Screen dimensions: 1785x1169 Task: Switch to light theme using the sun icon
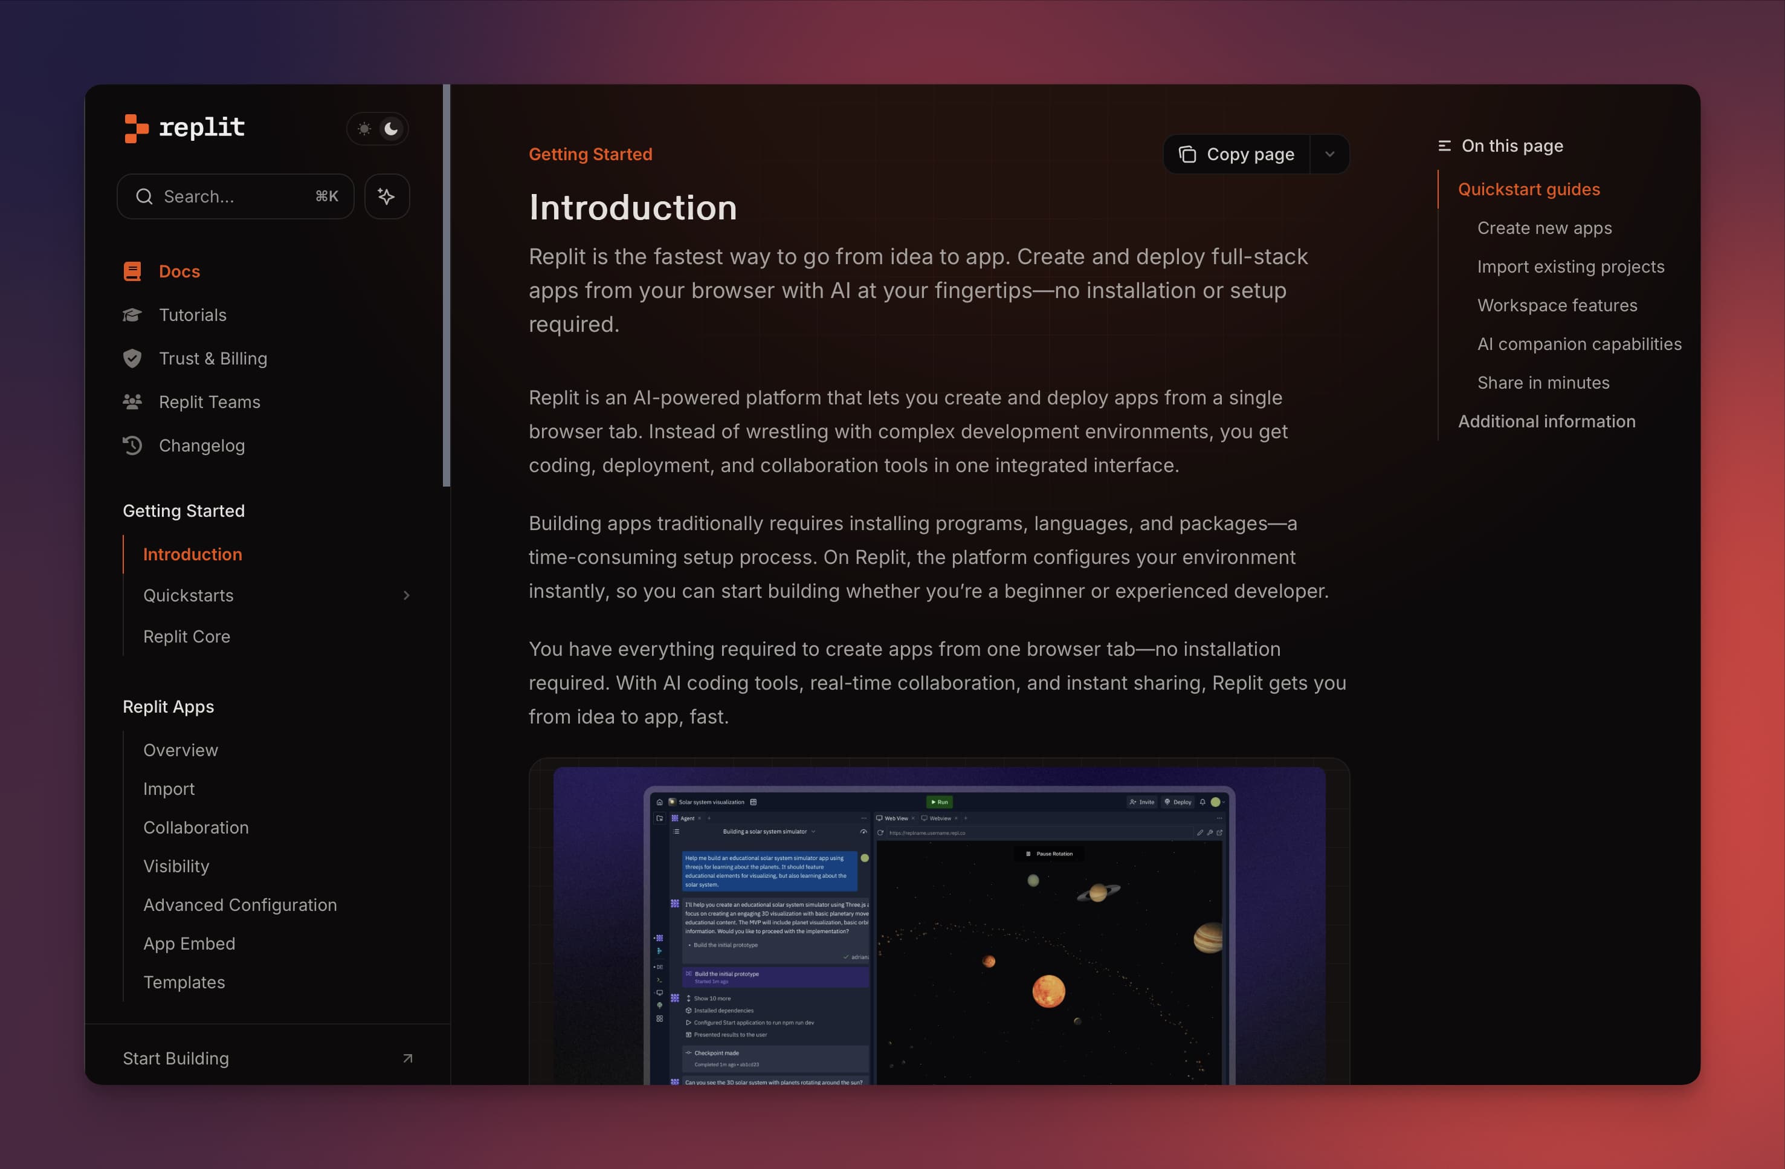pos(364,128)
